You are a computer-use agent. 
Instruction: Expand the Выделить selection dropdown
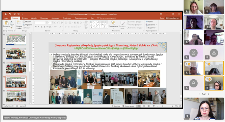pos(151,28)
